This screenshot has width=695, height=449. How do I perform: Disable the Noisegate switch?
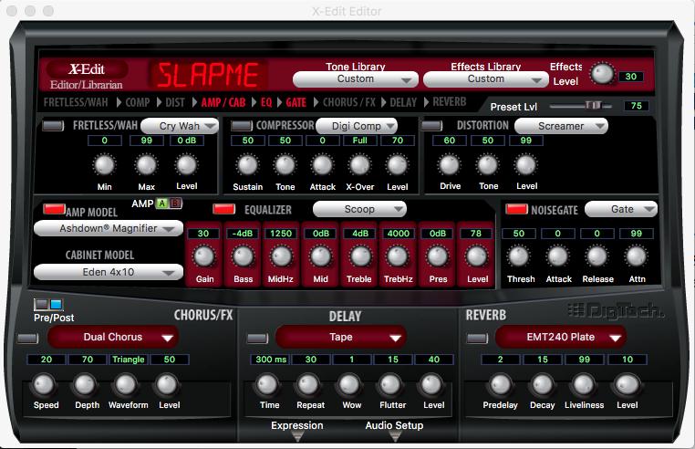(x=517, y=209)
